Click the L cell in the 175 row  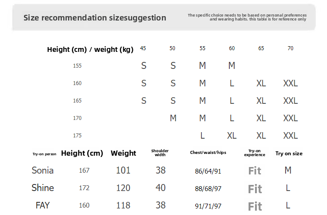pyautogui.click(x=202, y=136)
